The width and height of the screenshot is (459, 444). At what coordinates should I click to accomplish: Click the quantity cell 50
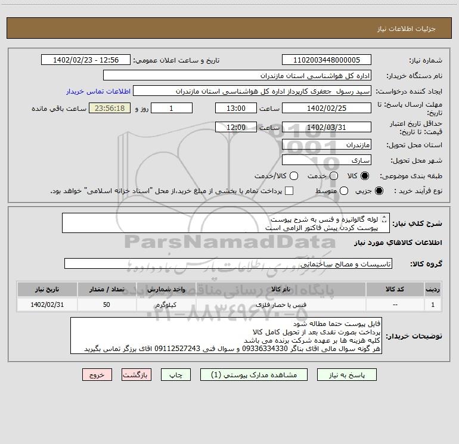tap(107, 305)
